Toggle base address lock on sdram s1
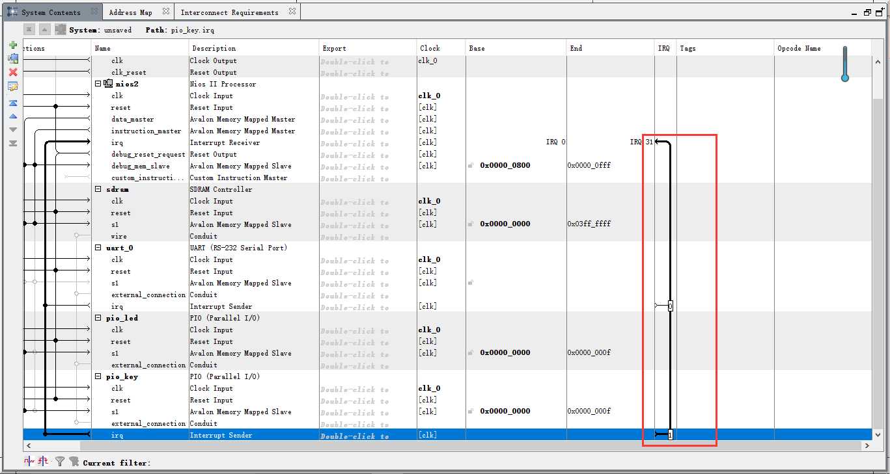The width and height of the screenshot is (890, 474). tap(471, 224)
